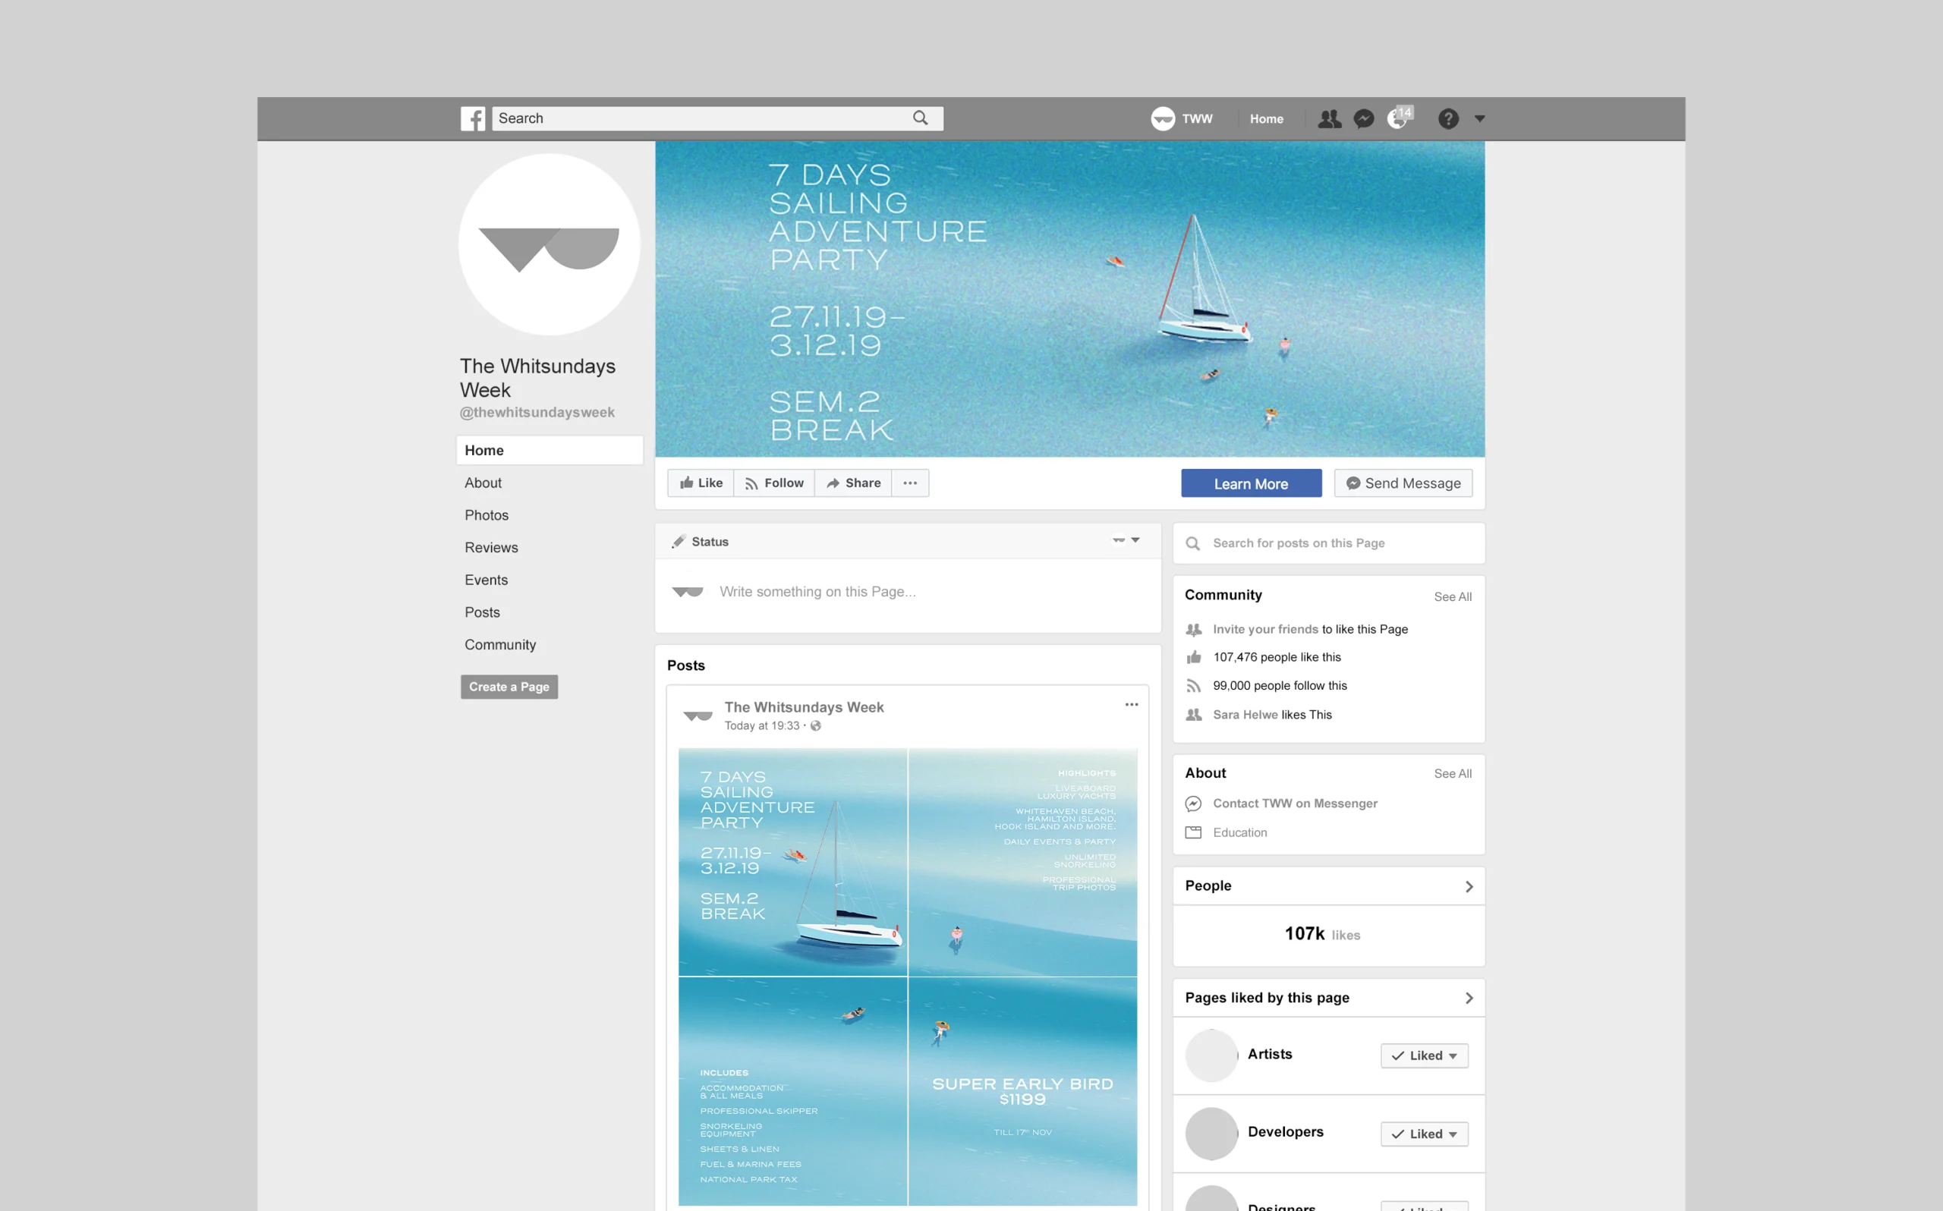
Task: Toggle Liked dropdown for Artists
Action: pyautogui.click(x=1424, y=1055)
